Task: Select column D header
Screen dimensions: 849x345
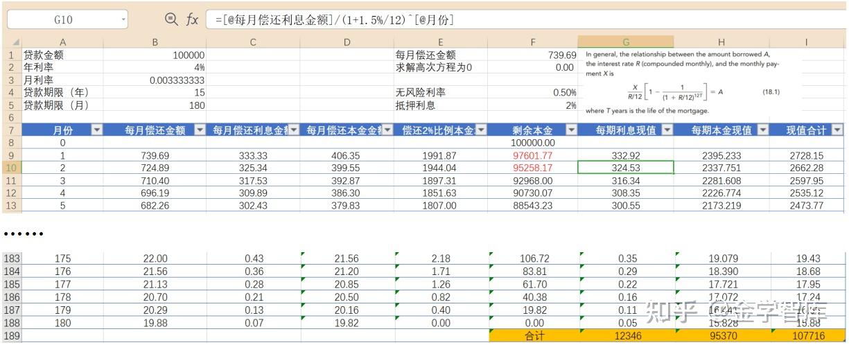Action: 347,42
